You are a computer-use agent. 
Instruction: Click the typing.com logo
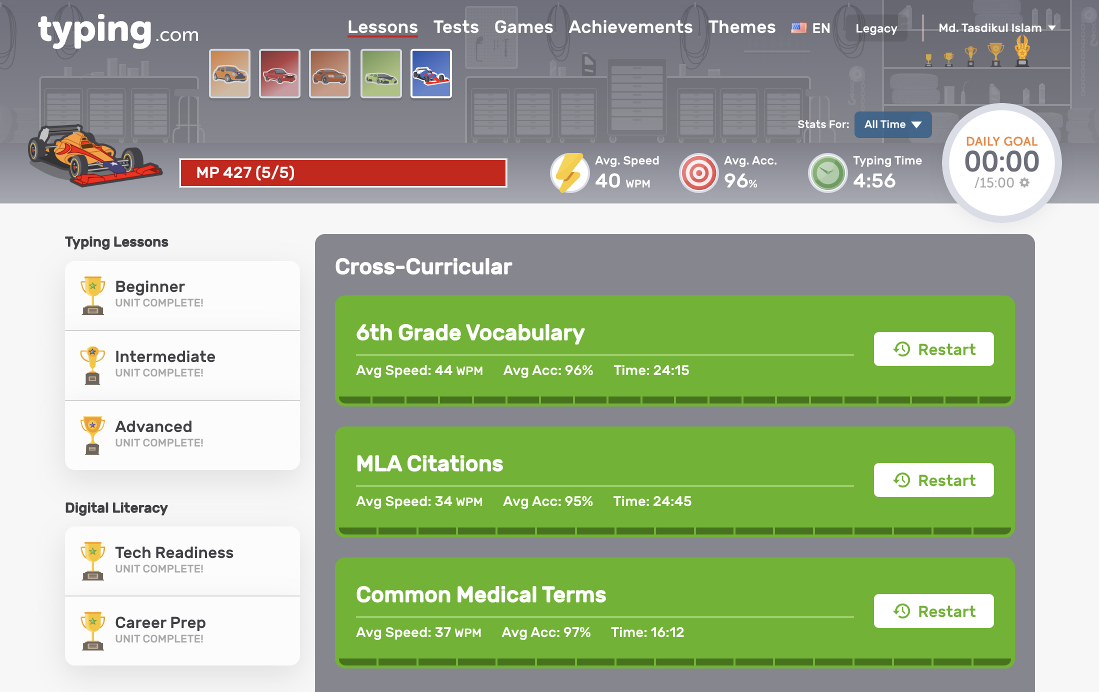pyautogui.click(x=118, y=31)
